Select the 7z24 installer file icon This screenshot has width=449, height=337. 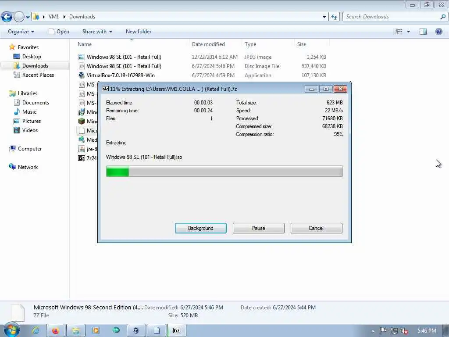pos(82,158)
